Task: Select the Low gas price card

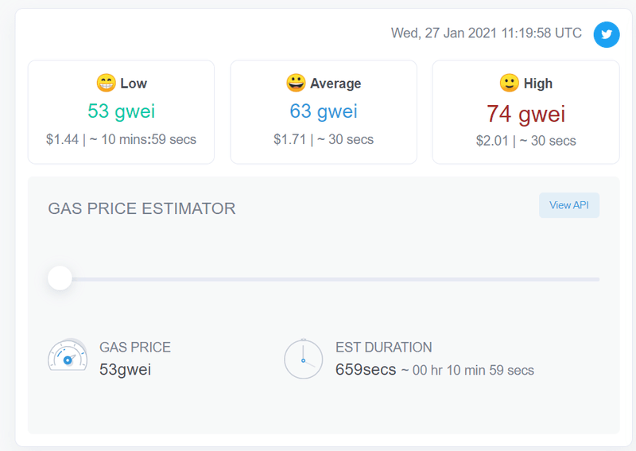Action: tap(121, 112)
